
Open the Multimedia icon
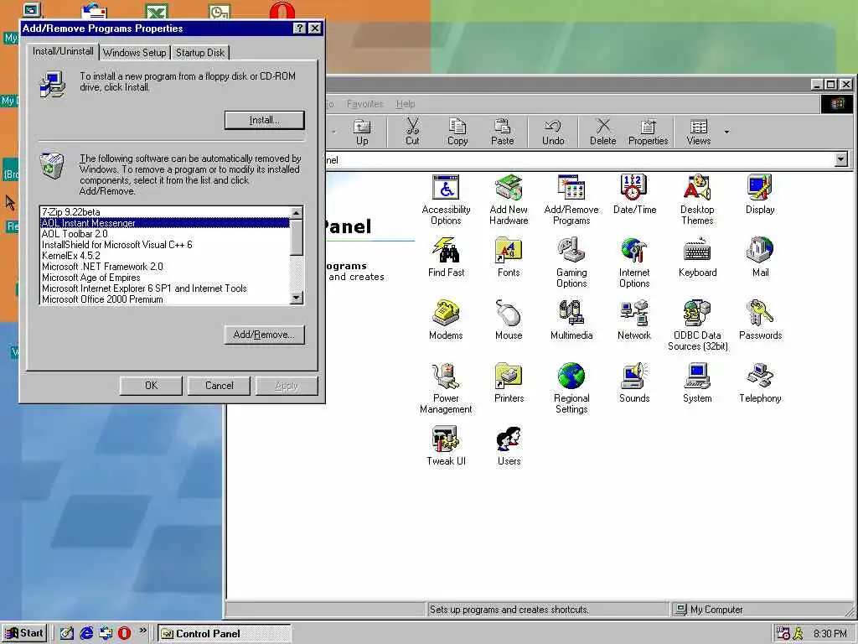(x=571, y=320)
